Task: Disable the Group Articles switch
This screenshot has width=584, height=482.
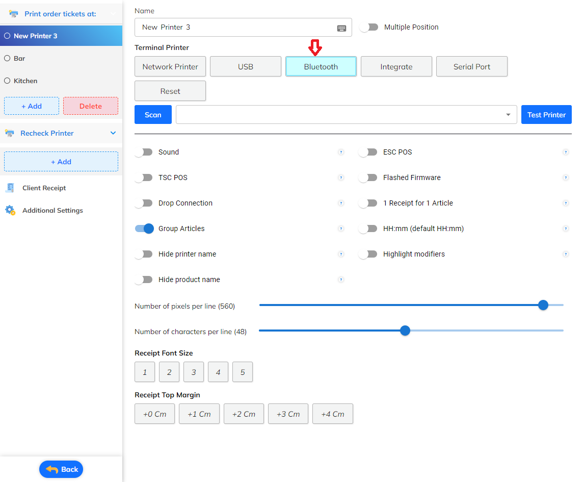Action: tap(145, 229)
